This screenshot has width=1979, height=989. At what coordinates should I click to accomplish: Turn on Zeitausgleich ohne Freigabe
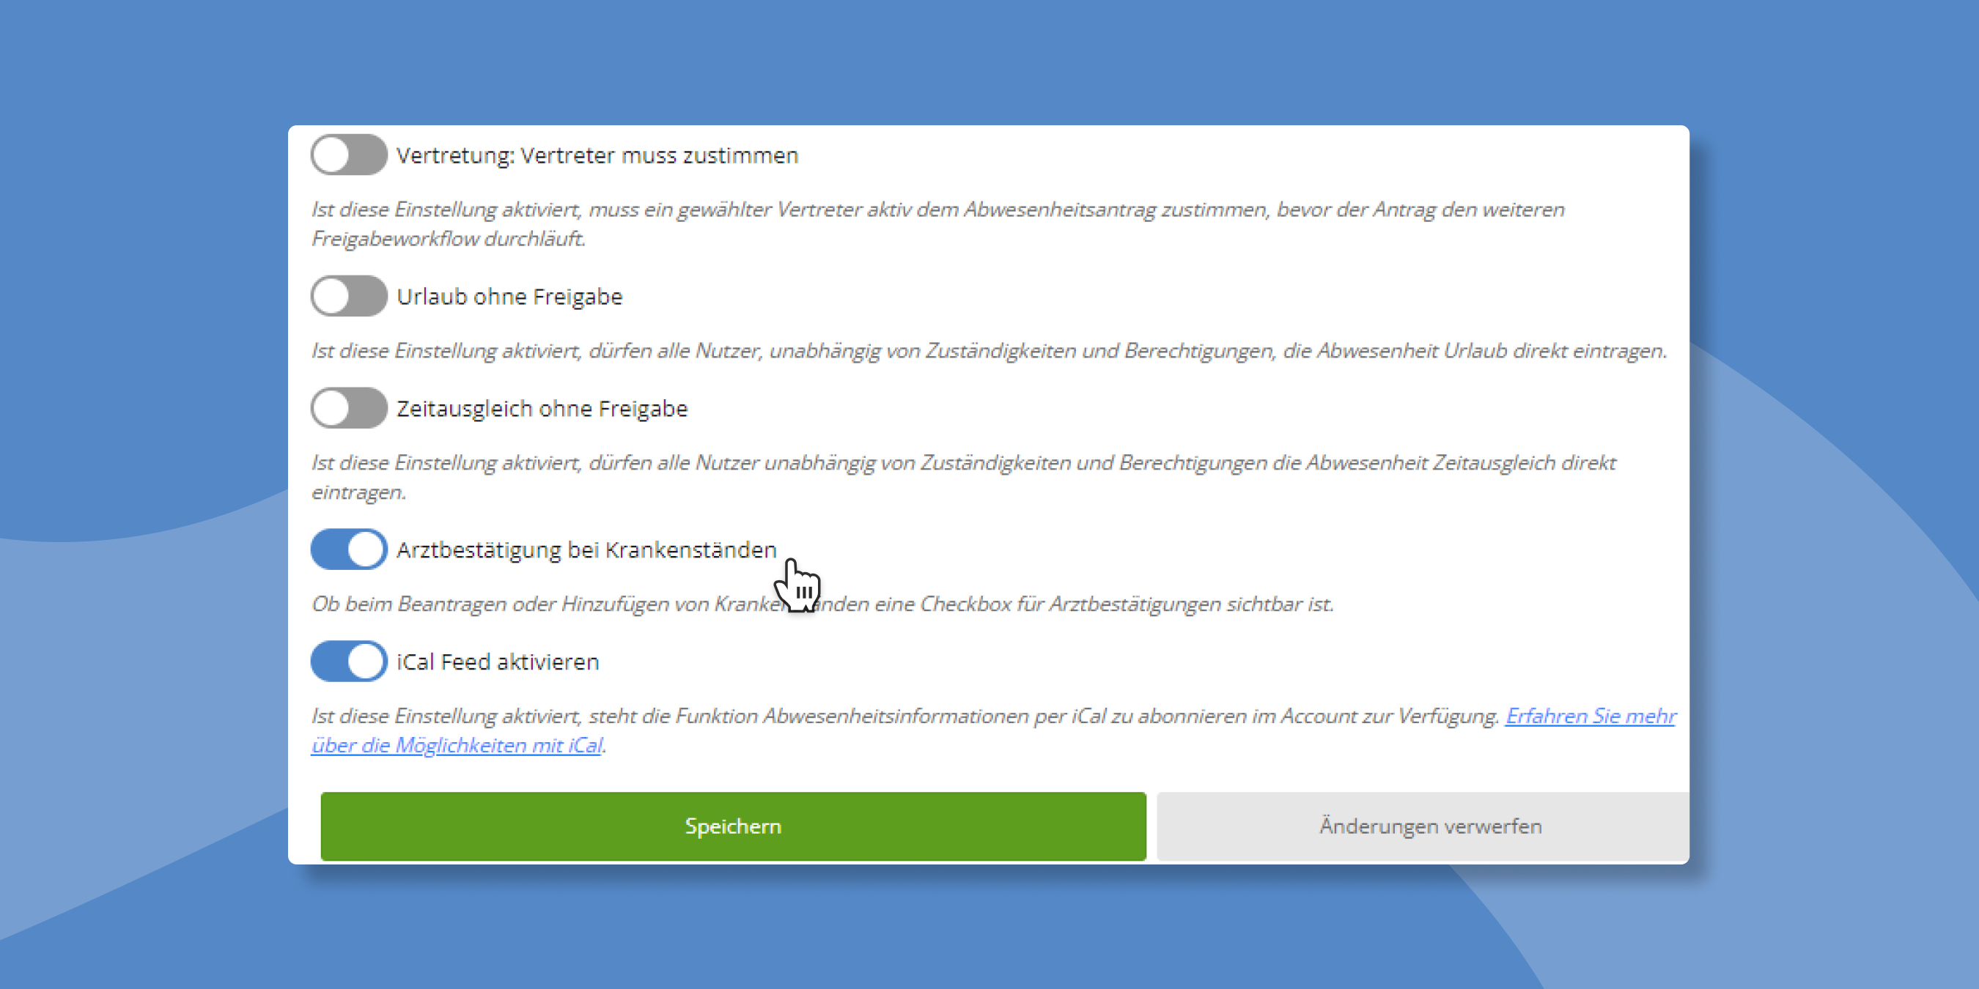click(x=348, y=408)
